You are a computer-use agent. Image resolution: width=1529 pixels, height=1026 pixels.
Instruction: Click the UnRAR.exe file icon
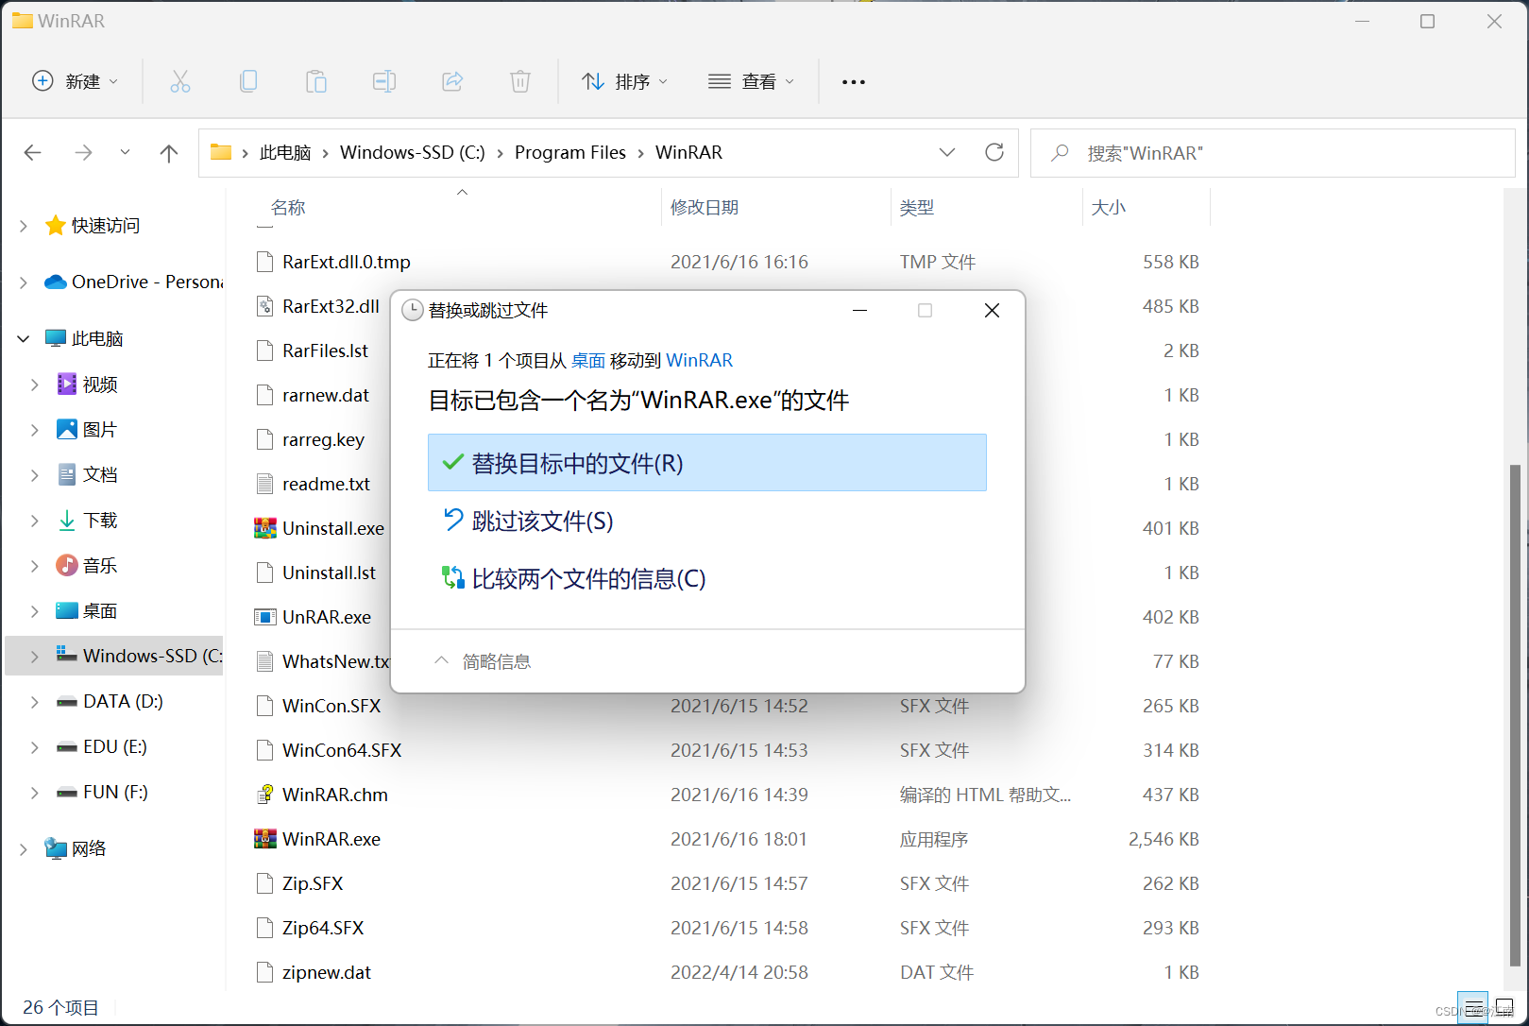point(265,617)
